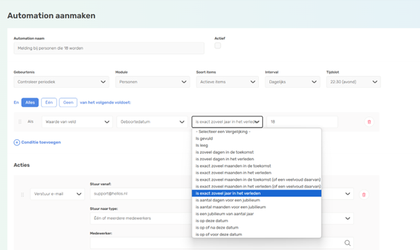This screenshot has height=250, width=420.
Task: Choose highlighted 'is exact zoveel jaar in het verleden'
Action: point(257,193)
